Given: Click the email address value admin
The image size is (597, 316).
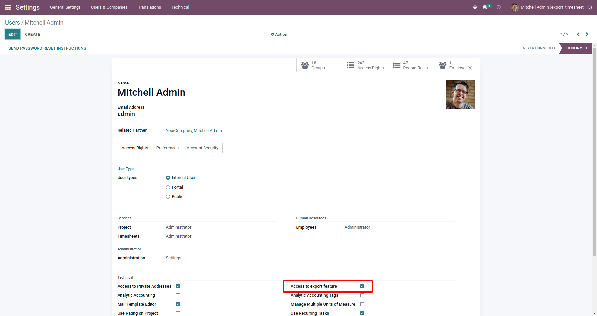Looking at the screenshot, I should pos(126,114).
